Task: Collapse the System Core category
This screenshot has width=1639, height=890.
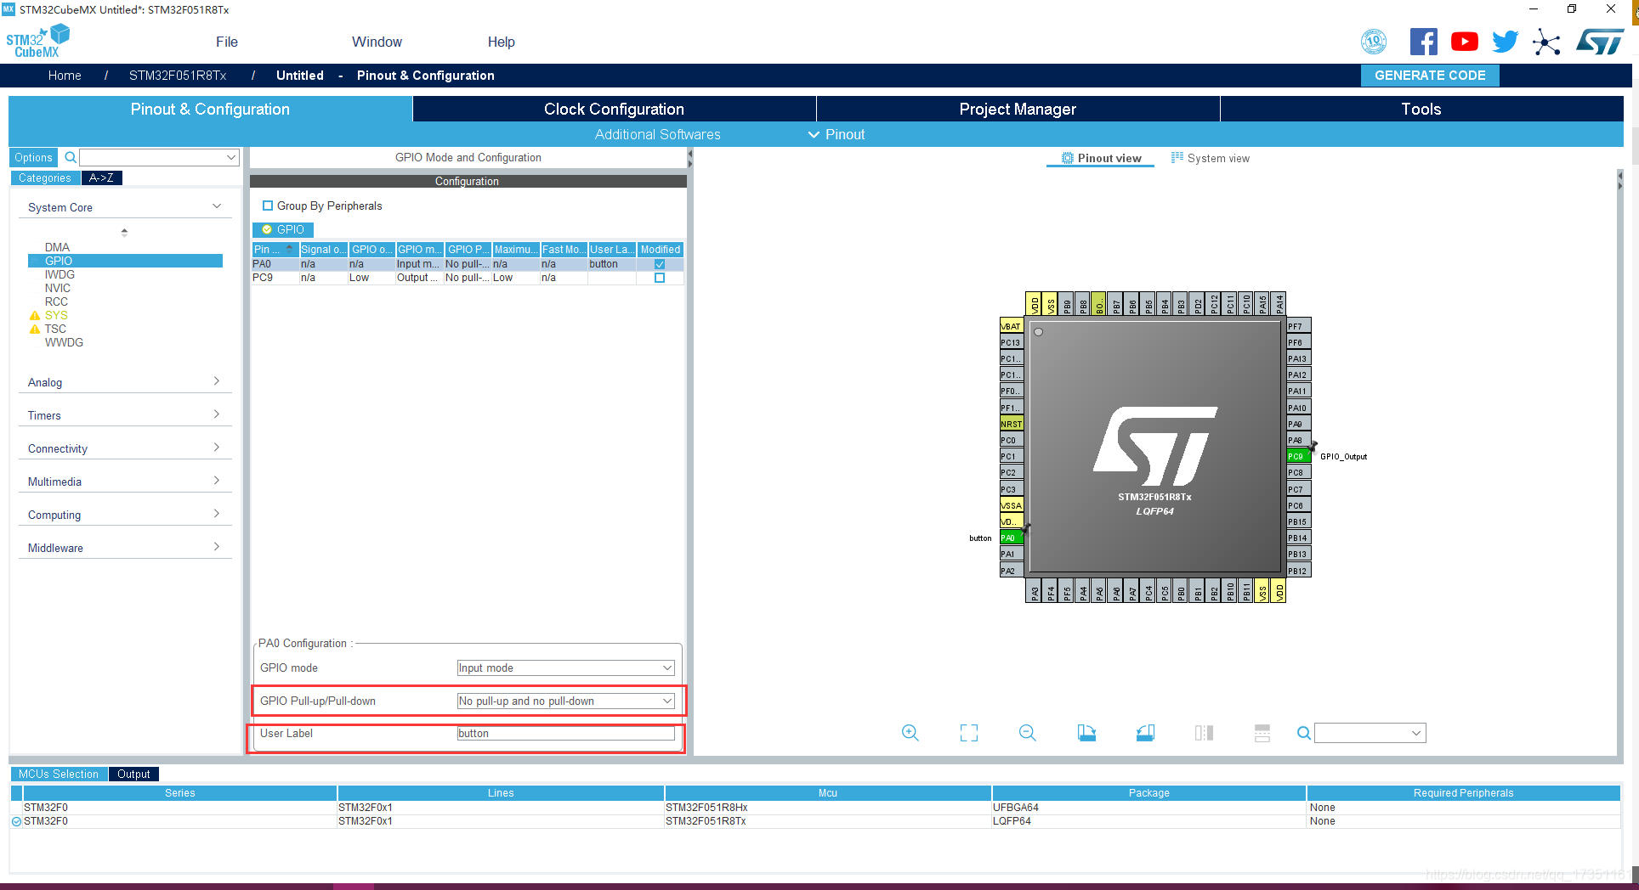Action: pyautogui.click(x=216, y=206)
